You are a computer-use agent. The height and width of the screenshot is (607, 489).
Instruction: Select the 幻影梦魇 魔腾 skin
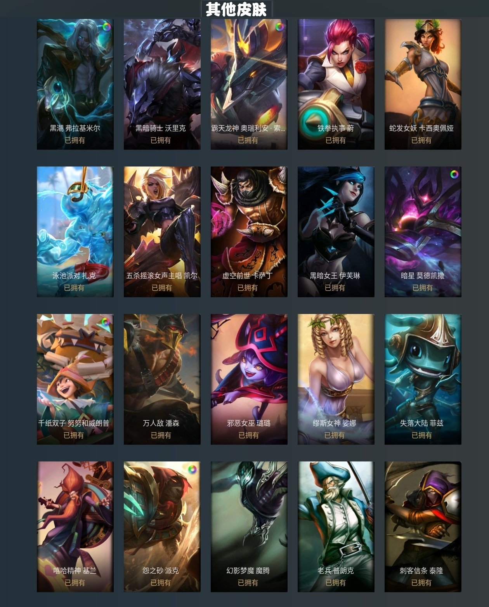click(x=249, y=527)
